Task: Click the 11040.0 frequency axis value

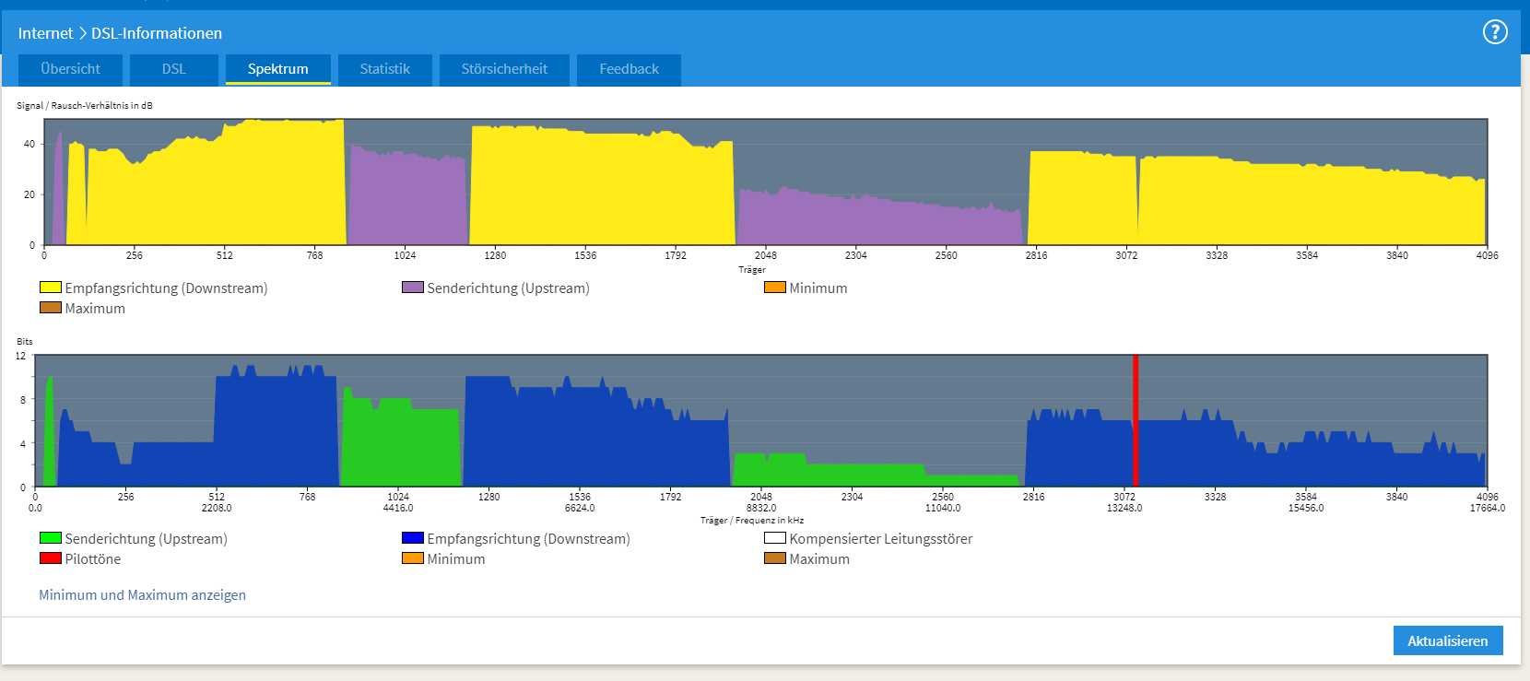Action: [943, 508]
